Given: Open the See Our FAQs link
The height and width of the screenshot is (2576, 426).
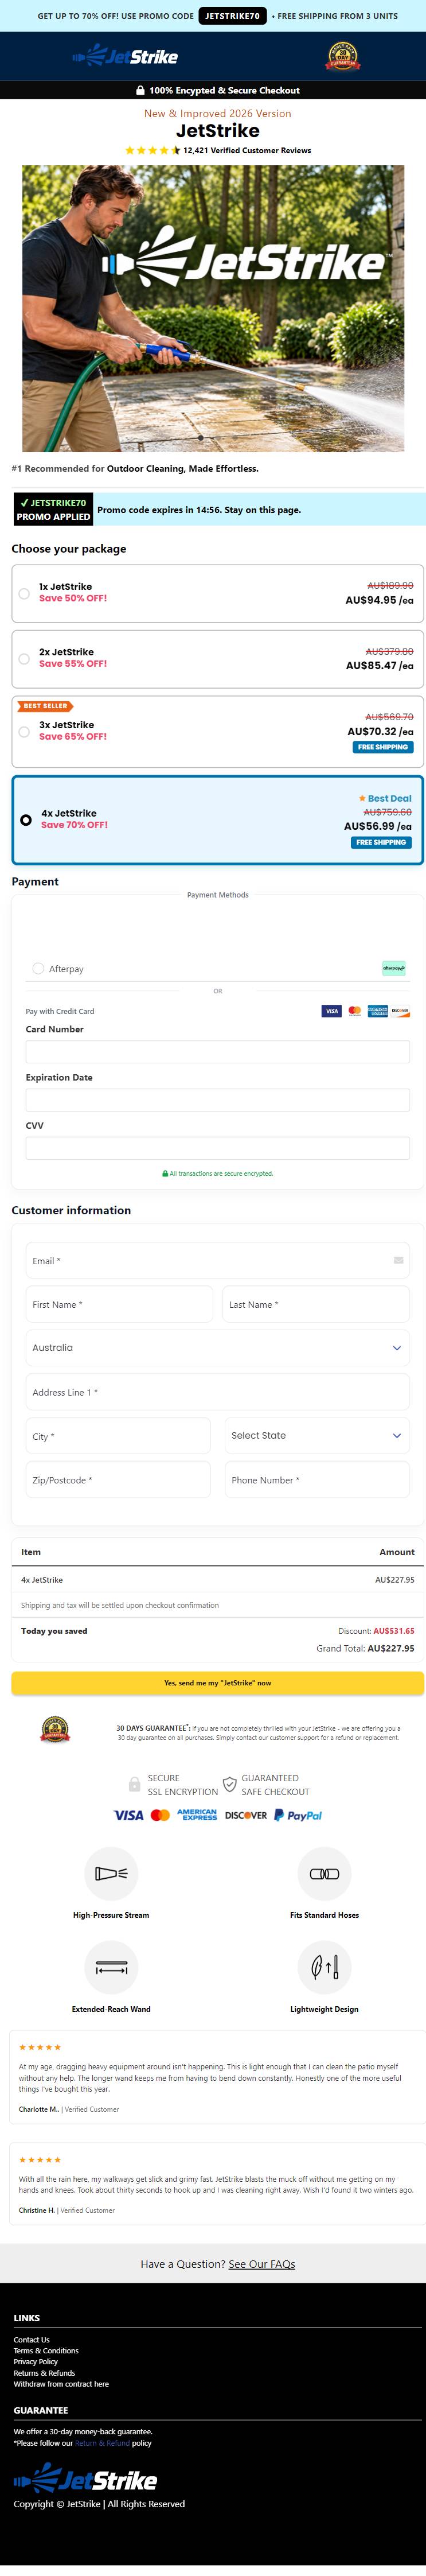Looking at the screenshot, I should click(262, 2263).
